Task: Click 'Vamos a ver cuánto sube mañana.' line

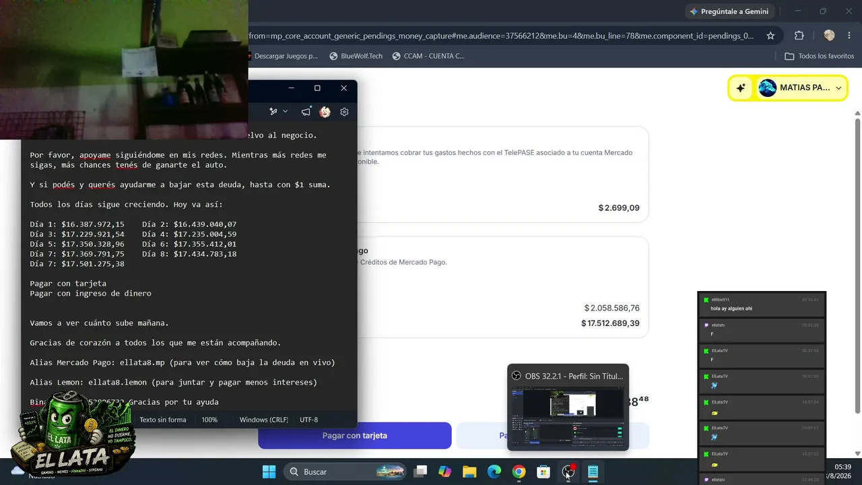Action: [100, 323]
